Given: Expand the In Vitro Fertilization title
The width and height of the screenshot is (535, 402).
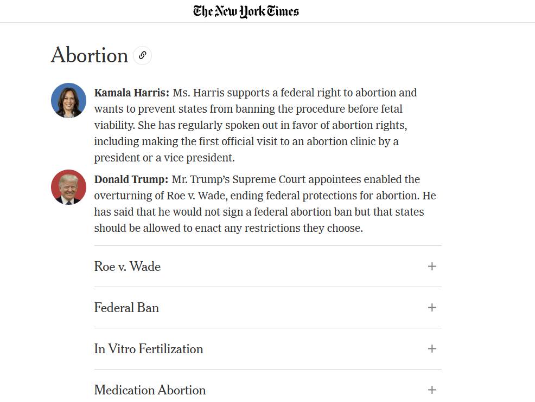Looking at the screenshot, I should (149, 349).
